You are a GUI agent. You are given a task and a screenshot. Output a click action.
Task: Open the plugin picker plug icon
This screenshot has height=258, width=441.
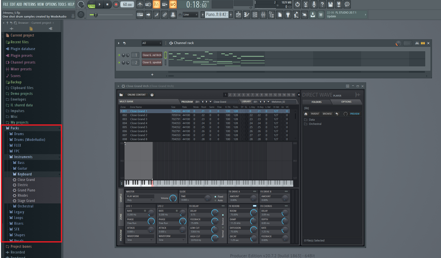(288, 15)
